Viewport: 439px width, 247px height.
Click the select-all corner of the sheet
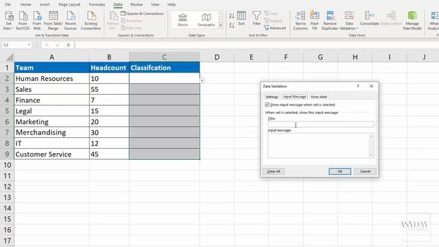coord(10,58)
